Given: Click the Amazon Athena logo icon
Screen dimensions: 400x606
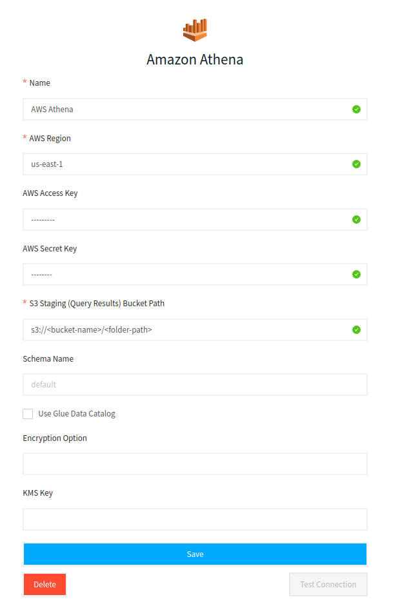Looking at the screenshot, I should click(195, 29).
